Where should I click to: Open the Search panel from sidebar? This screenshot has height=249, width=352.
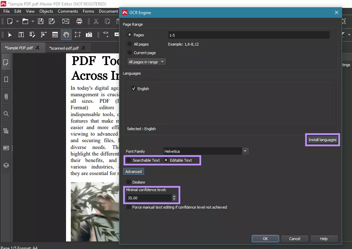[x=5, y=114]
